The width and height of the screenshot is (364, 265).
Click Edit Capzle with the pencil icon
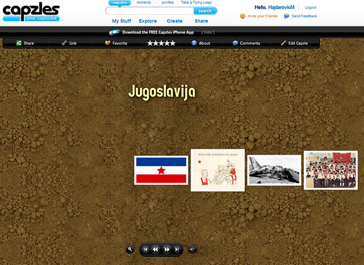click(295, 43)
